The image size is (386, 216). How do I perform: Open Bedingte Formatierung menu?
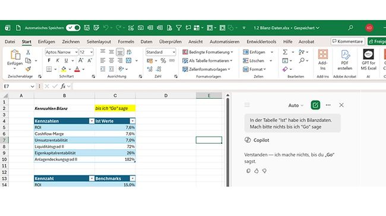point(207,52)
